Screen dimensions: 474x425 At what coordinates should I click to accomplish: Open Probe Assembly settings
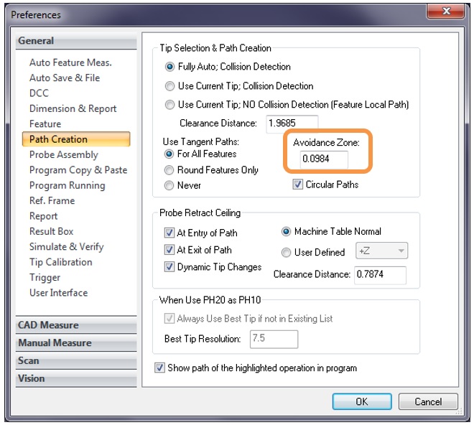64,155
